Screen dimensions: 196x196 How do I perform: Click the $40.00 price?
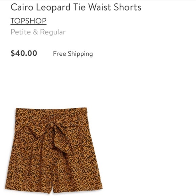24,53
